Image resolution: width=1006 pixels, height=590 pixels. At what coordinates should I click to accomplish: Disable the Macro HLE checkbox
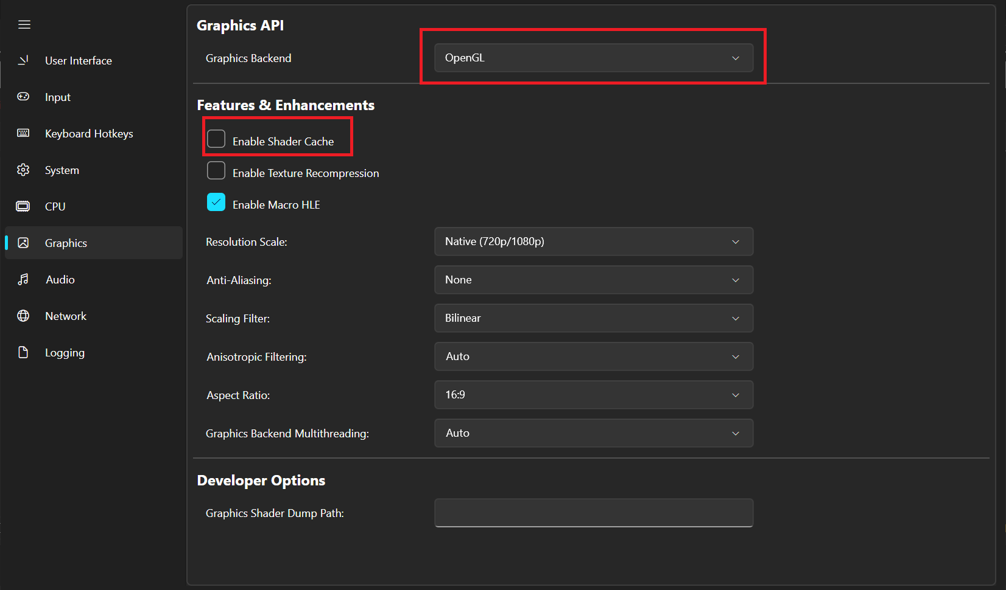click(x=216, y=202)
